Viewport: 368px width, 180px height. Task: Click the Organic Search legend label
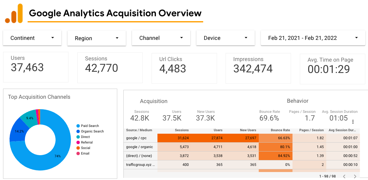pyautogui.click(x=92, y=131)
